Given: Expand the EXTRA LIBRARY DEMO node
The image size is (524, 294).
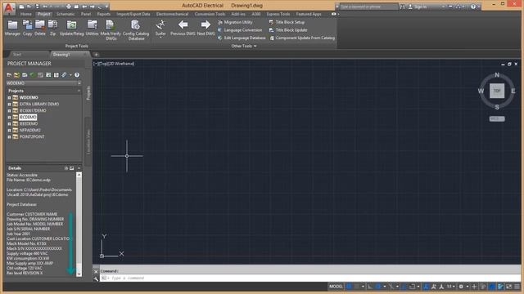Looking at the screenshot, I should [9, 105].
